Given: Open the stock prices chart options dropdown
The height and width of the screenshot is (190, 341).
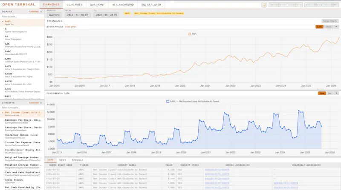Looking at the screenshot, I should 336,27.
